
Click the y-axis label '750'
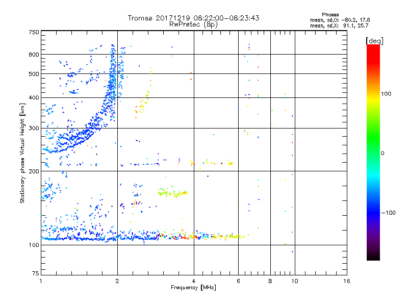pyautogui.click(x=34, y=32)
